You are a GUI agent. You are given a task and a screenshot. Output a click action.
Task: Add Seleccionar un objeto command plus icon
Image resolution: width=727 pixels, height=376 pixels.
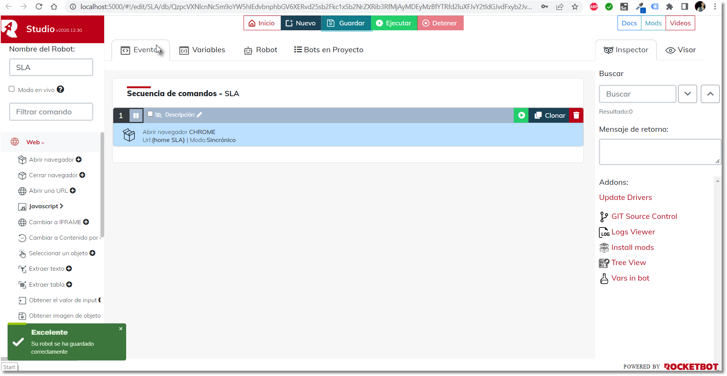[x=92, y=253]
